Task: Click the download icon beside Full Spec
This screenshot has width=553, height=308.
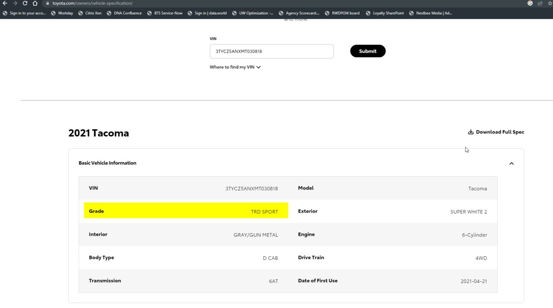Action: (471, 132)
